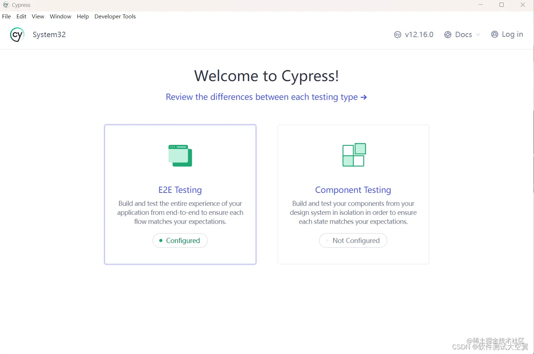This screenshot has width=534, height=354.
Task: Select the E2E Testing heading
Action: pos(180,190)
